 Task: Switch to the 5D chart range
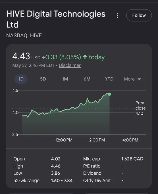pos(43,79)
